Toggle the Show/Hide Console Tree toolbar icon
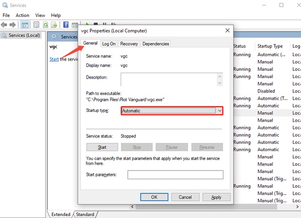This screenshot has width=301, height=218. (x=25, y=25)
